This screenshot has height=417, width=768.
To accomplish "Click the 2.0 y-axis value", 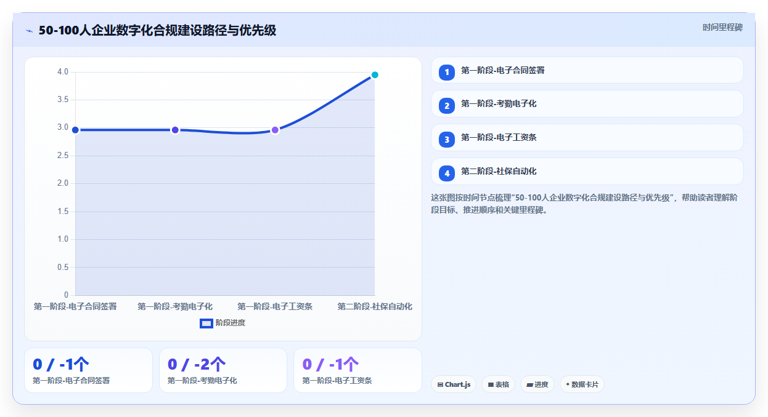I will [63, 183].
